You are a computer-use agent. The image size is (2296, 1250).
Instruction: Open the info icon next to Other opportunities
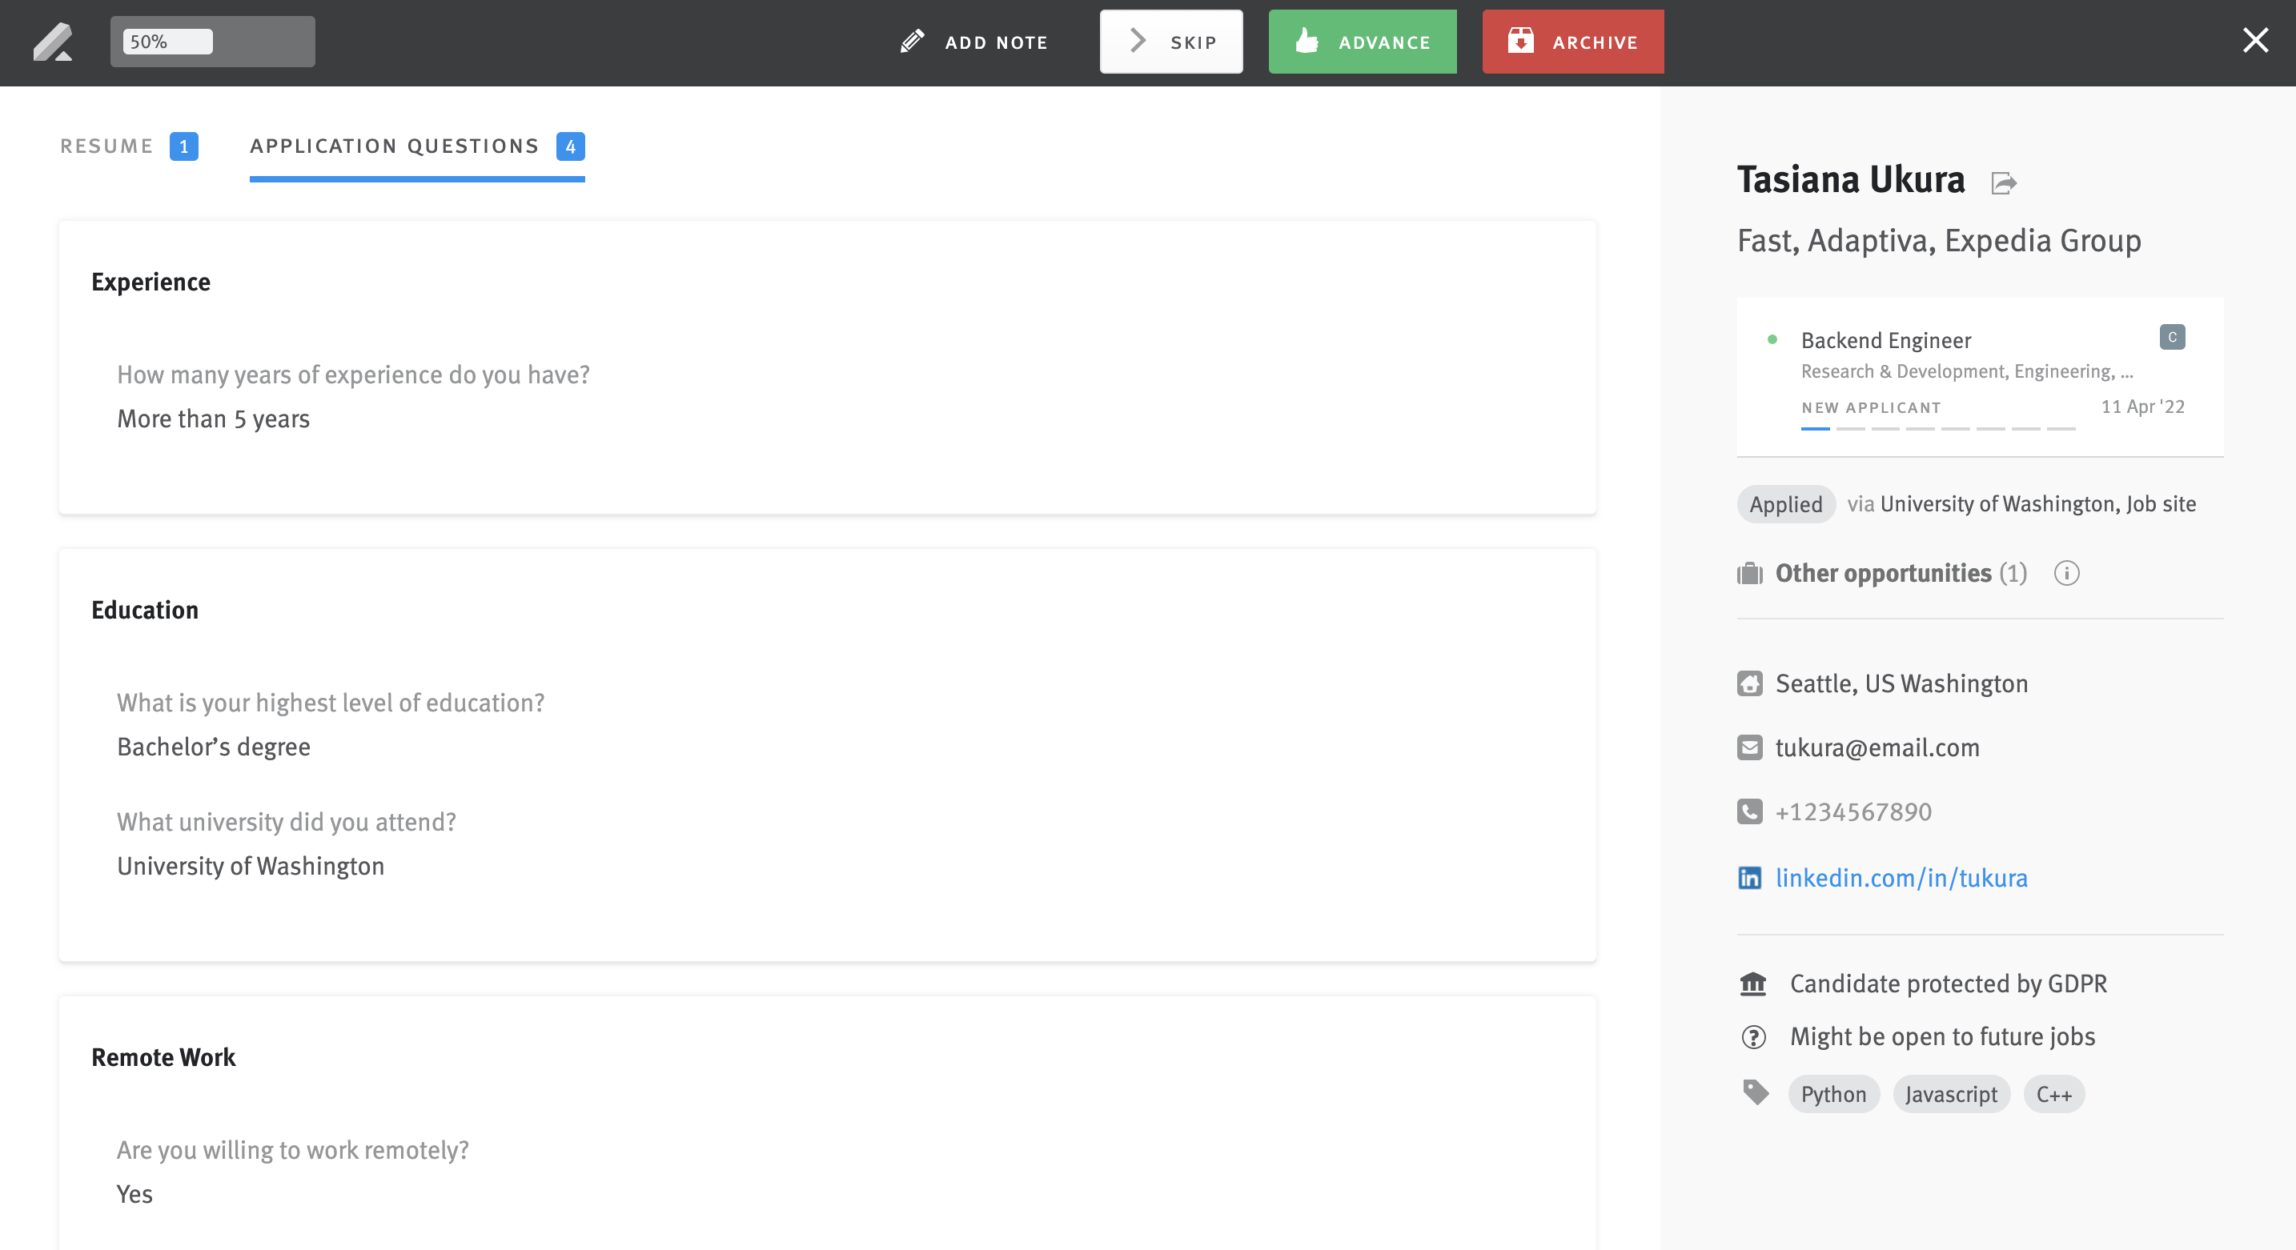(x=2066, y=573)
